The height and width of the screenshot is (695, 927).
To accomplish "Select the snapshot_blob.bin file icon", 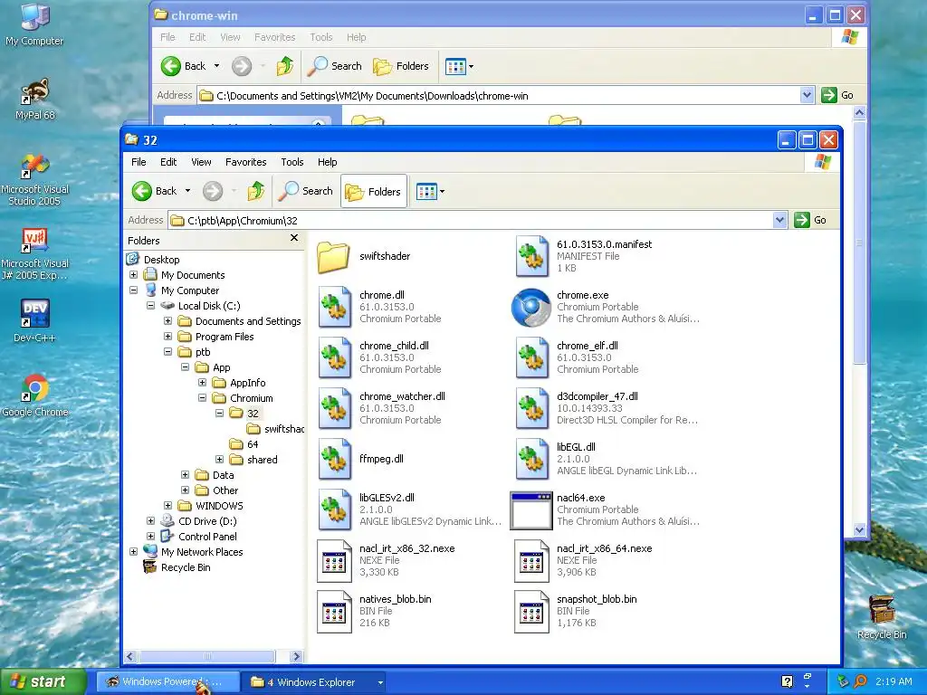I will tap(531, 612).
